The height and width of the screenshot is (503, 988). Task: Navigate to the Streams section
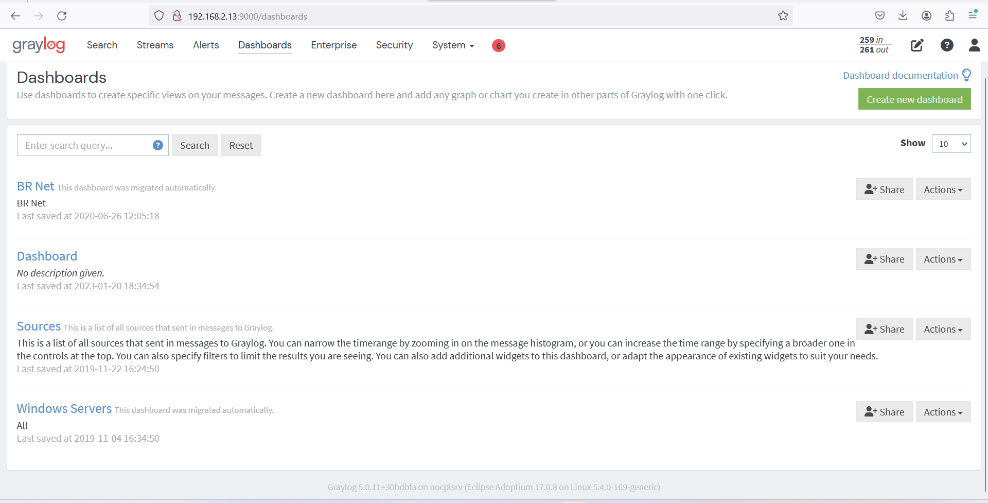pos(155,45)
